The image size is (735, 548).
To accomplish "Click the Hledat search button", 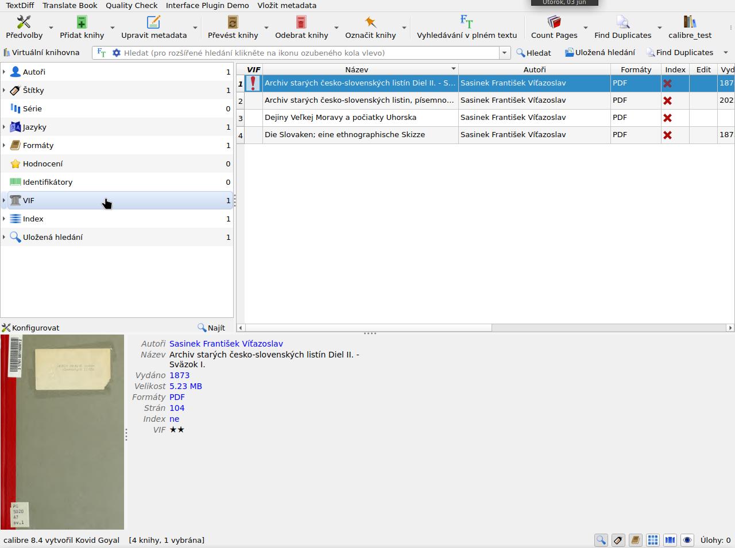I will [533, 53].
